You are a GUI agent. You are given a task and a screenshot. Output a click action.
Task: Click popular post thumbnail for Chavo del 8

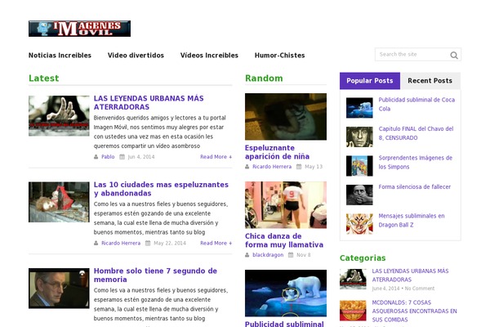click(359, 137)
